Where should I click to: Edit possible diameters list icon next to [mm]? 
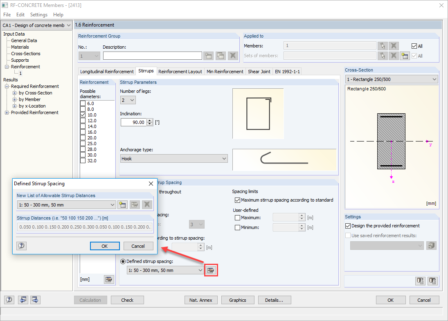[x=108, y=279]
